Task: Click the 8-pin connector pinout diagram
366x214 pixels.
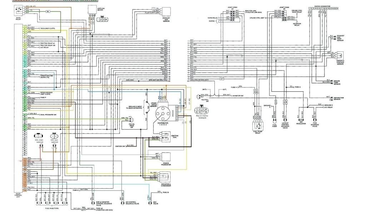Action: pyautogui.click(x=201, y=111)
